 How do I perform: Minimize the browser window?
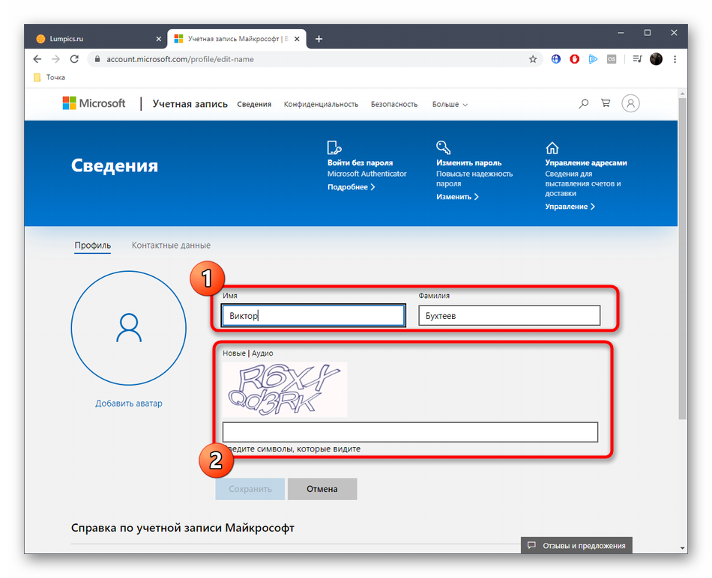(x=621, y=33)
